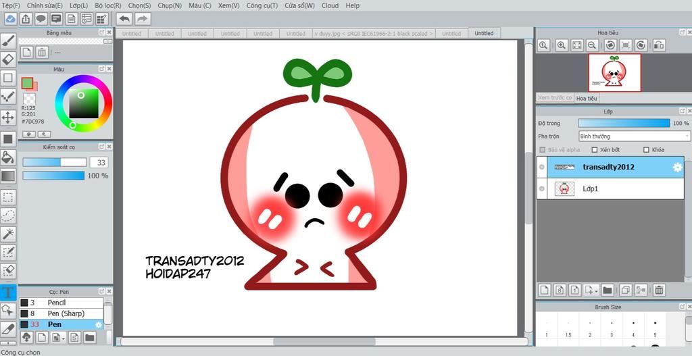This screenshot has width=692, height=356.
Task: Select the Select Eraser tool
Action: (x=8, y=270)
